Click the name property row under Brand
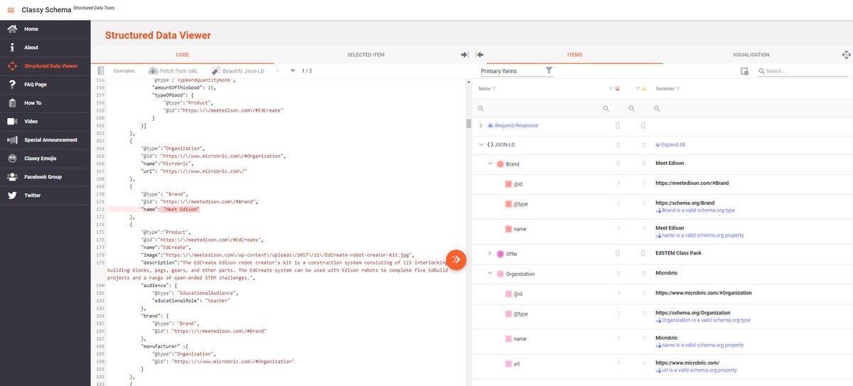 click(x=662, y=231)
